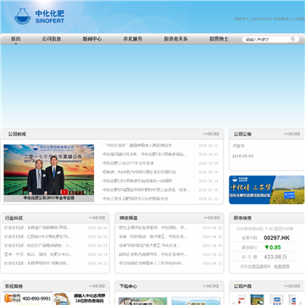Open the 中化集团 header link
This screenshot has height=305, width=305.
(x=280, y=19)
